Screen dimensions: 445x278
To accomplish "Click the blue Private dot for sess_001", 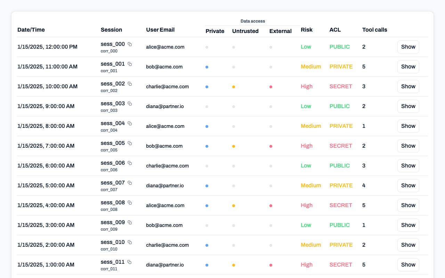I will point(207,67).
